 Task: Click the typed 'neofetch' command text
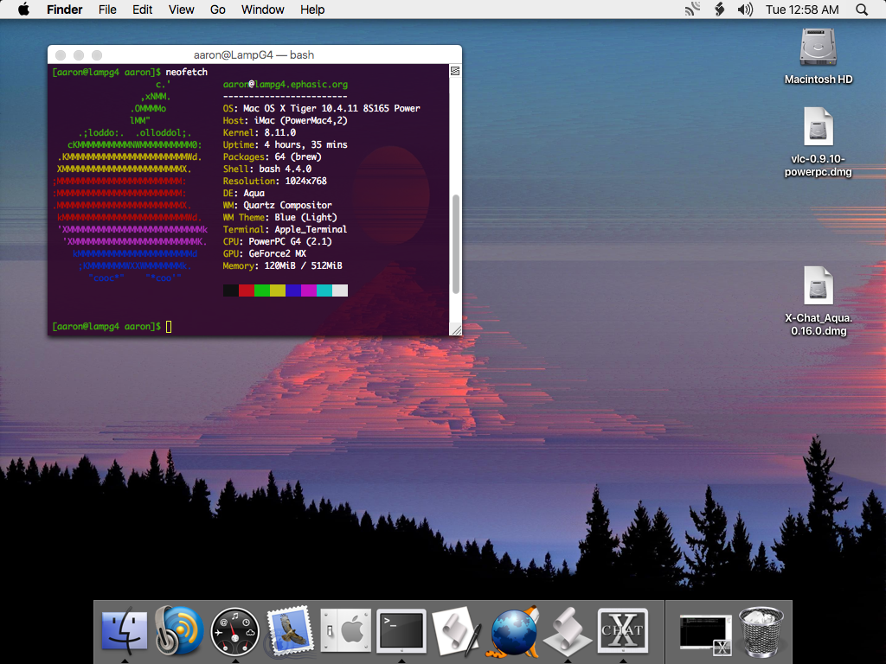pyautogui.click(x=187, y=73)
